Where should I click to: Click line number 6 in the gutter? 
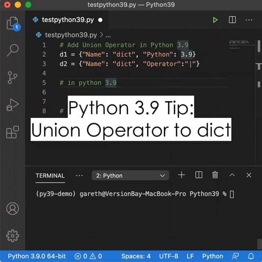44,92
